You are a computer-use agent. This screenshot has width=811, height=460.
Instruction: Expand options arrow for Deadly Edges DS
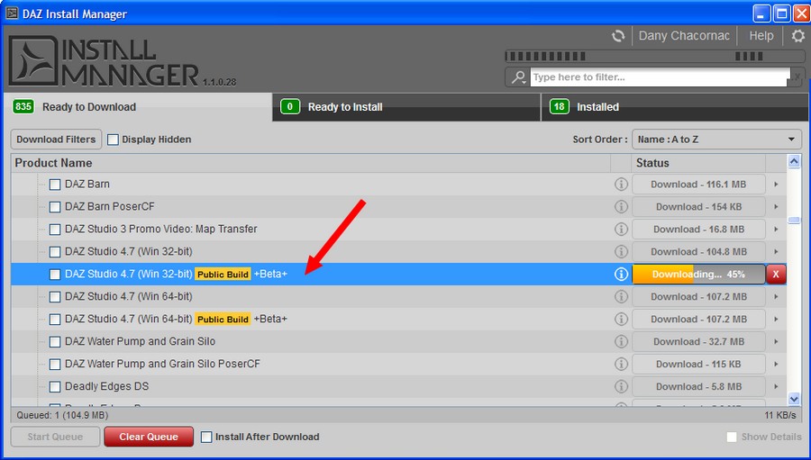[776, 386]
